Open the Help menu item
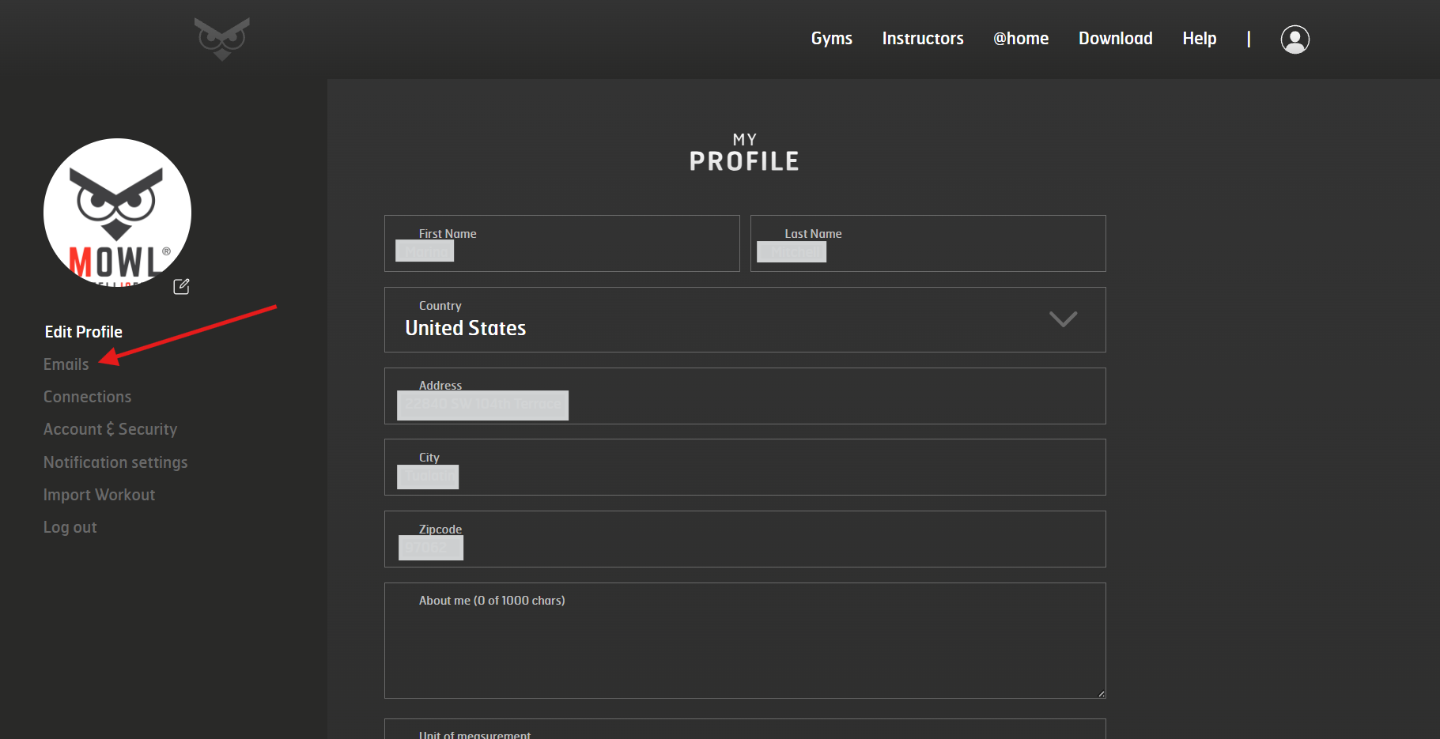The height and width of the screenshot is (739, 1440). tap(1199, 38)
